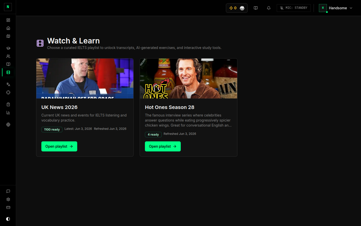This screenshot has height=226, width=361.
Task: Open the map icon in sidebar
Action: pos(8,36)
